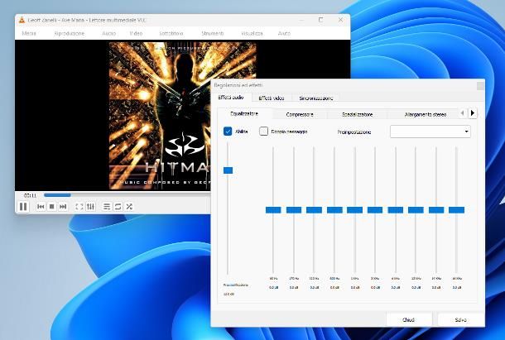The image size is (505, 340).
Task: Skip to previous track in VLC
Action: tap(41, 206)
